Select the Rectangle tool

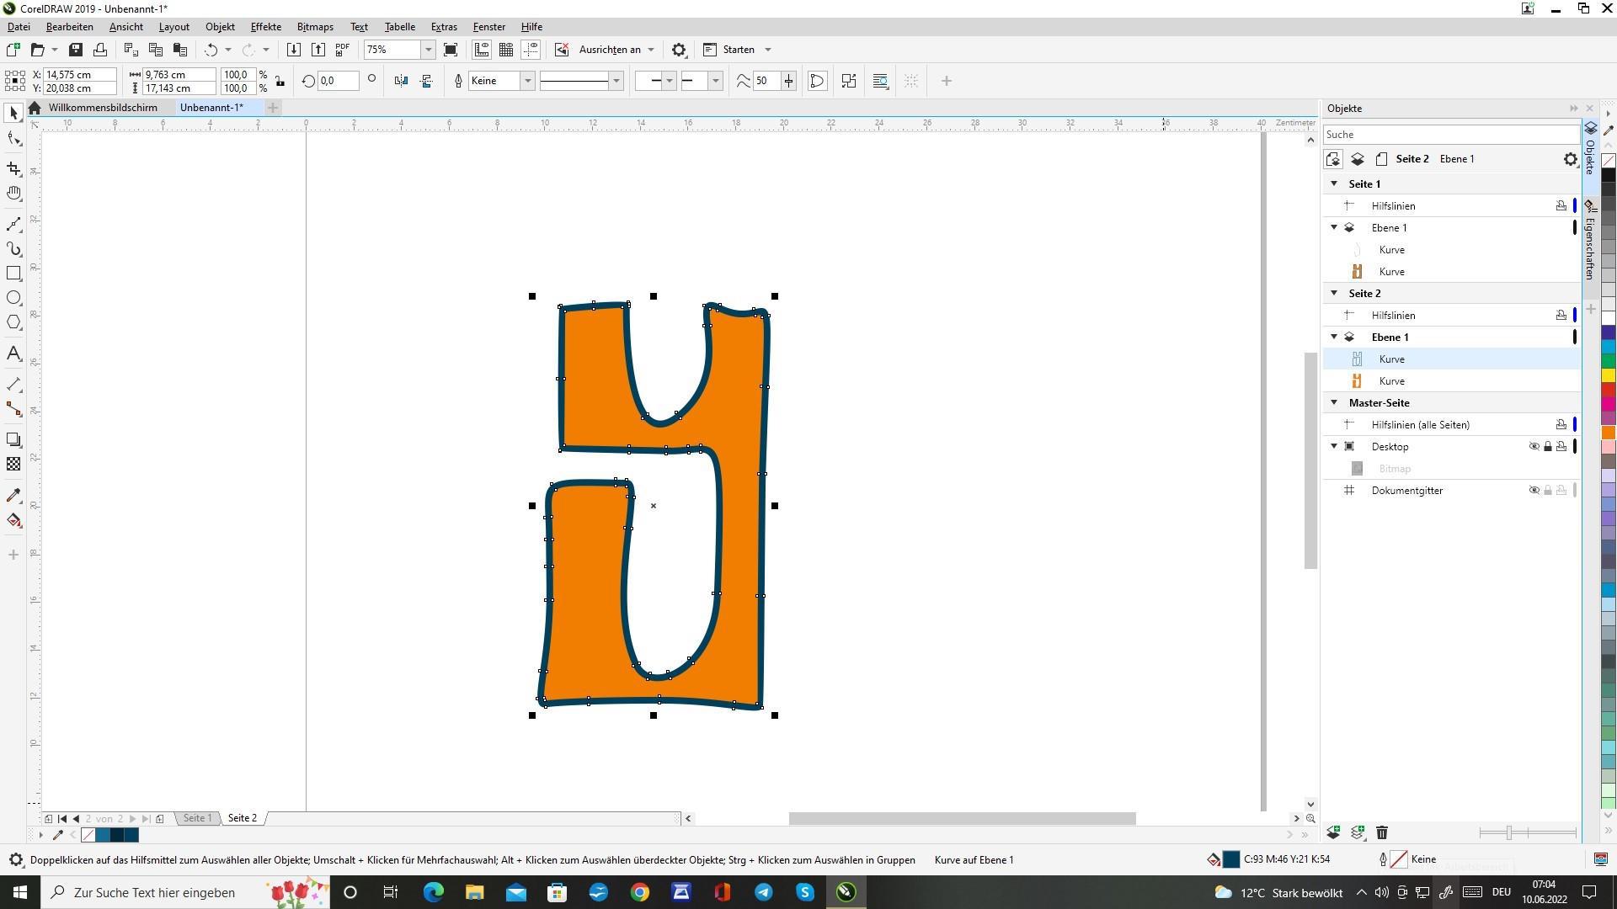[13, 274]
